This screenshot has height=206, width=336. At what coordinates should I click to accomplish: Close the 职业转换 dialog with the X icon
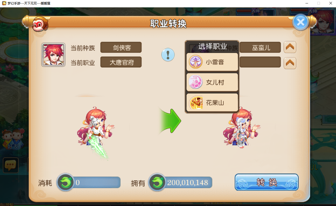point(300,22)
